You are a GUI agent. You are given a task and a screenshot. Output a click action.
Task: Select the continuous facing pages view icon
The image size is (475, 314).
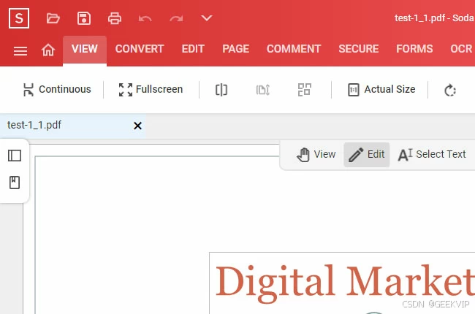pyautogui.click(x=263, y=90)
